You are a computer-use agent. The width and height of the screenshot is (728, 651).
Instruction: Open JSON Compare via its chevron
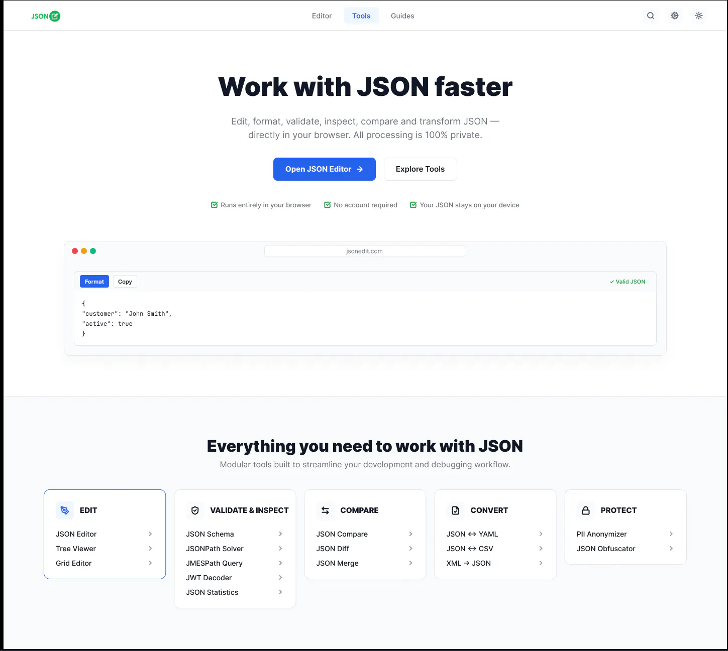coord(410,534)
